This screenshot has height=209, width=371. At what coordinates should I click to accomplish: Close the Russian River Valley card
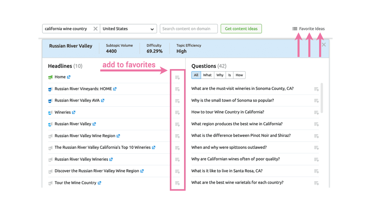pos(323,44)
